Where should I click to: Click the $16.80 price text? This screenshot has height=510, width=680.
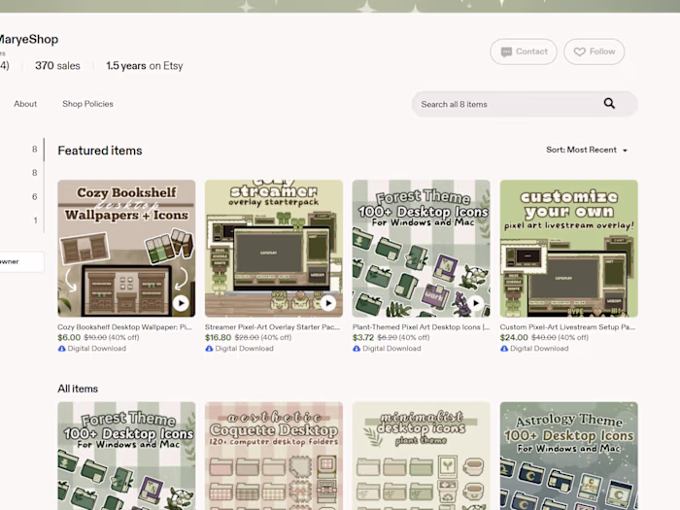(219, 337)
